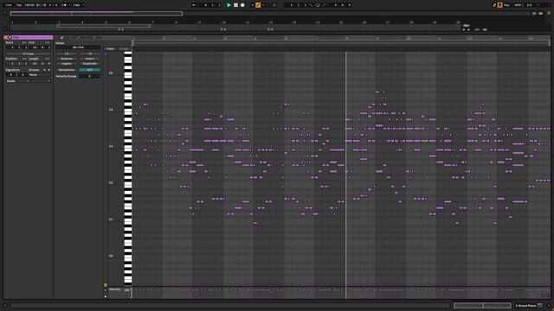Image resolution: width=554 pixels, height=311 pixels.
Task: Stop playback using the Stop button
Action: click(235, 5)
